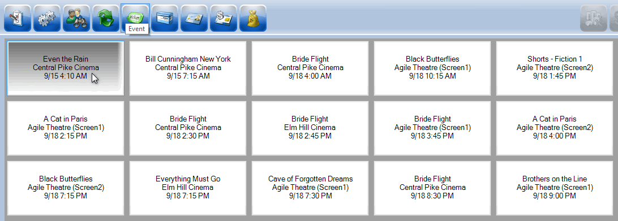Click the green refresh arrows icon
The width and height of the screenshot is (618, 221).
click(106, 18)
